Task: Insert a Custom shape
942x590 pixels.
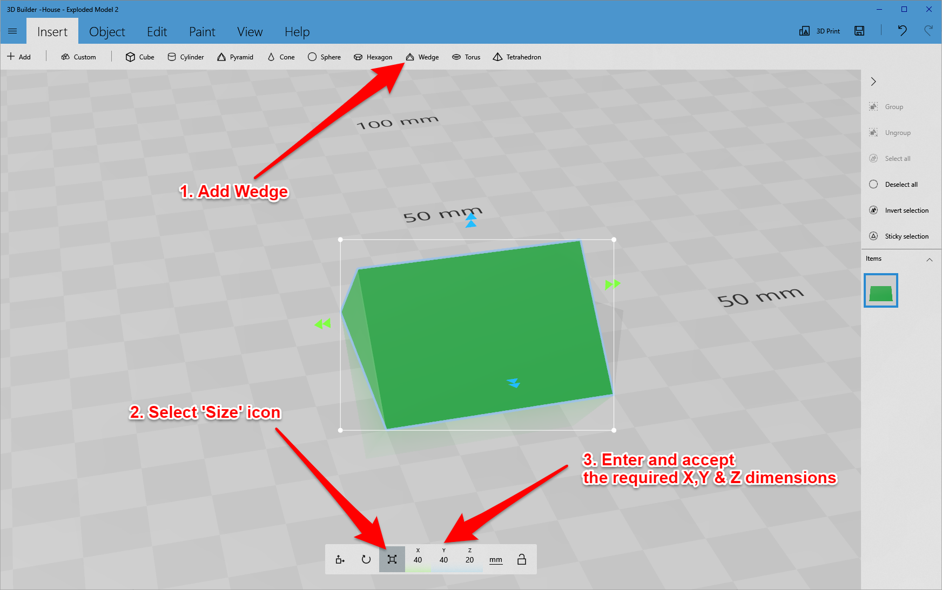Action: [78, 57]
